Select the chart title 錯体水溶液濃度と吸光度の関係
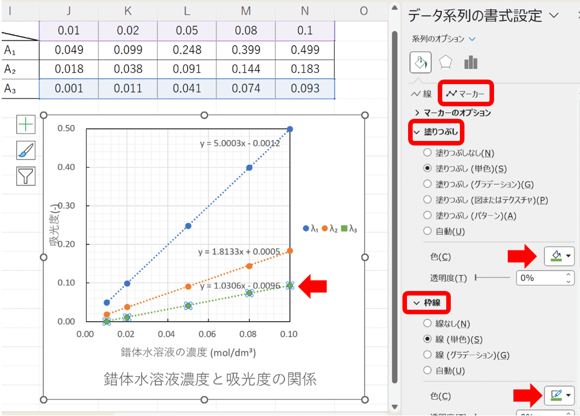 click(x=210, y=379)
